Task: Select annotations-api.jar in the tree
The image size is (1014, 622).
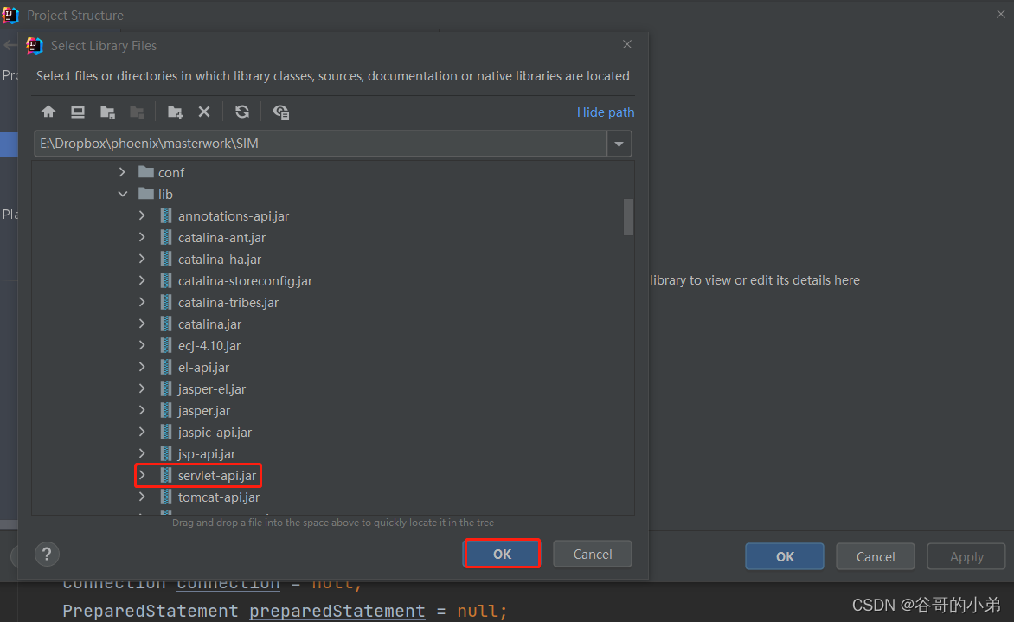Action: [234, 216]
